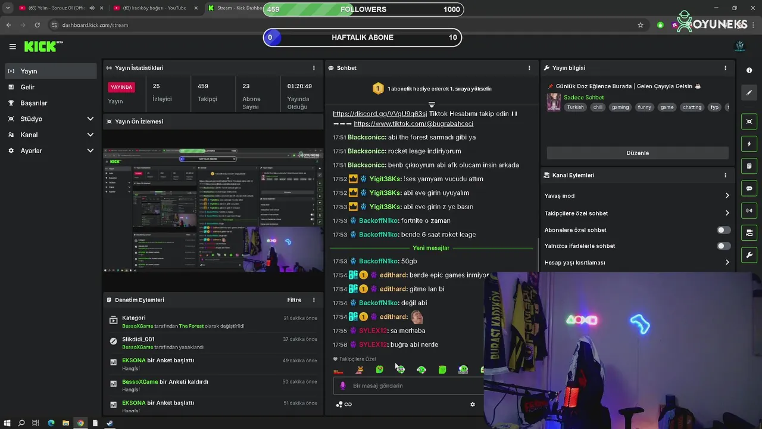762x429 pixels.
Task: Open Yavaş mod settings chevron
Action: pos(727,195)
